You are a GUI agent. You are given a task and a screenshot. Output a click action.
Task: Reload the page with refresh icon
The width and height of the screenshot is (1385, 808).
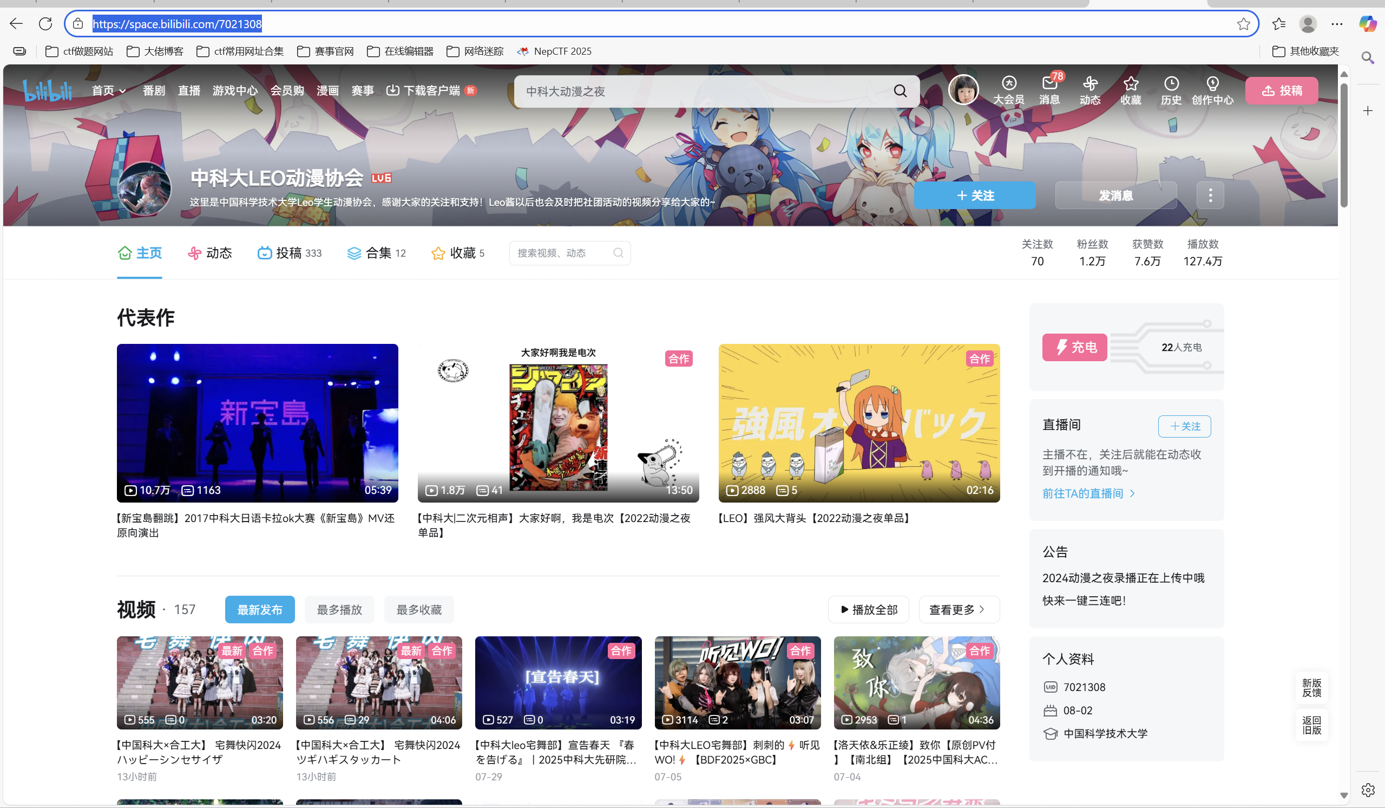click(45, 24)
